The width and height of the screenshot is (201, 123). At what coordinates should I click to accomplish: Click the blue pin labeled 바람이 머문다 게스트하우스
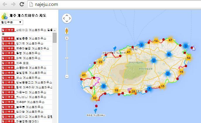pos(115,49)
